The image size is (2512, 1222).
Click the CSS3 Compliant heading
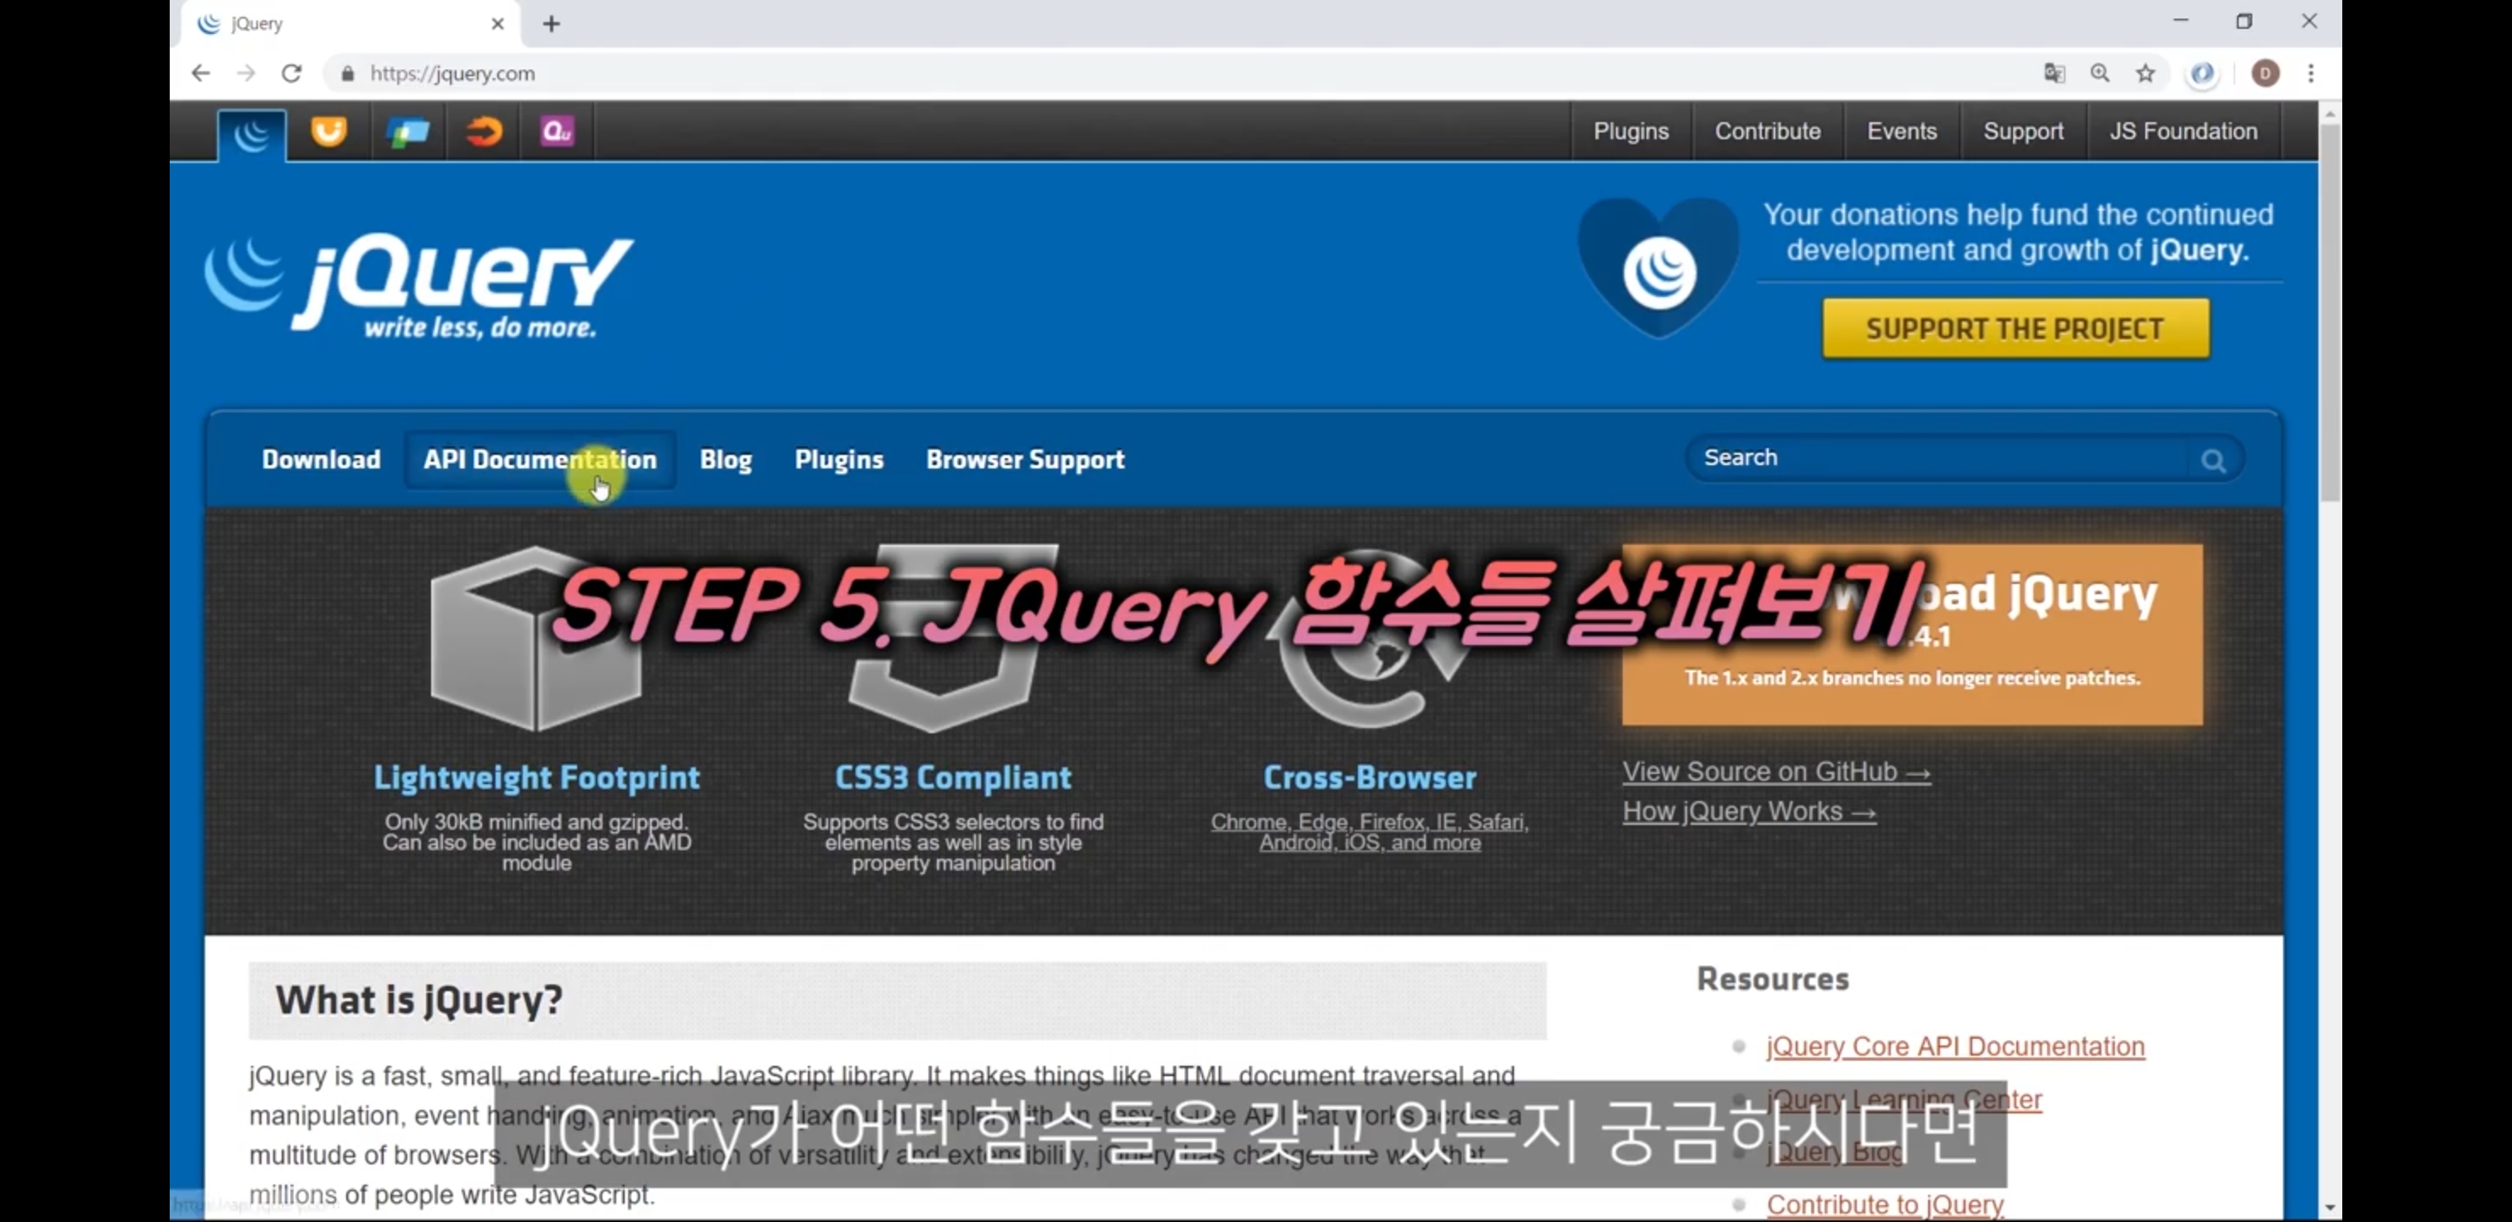point(953,777)
